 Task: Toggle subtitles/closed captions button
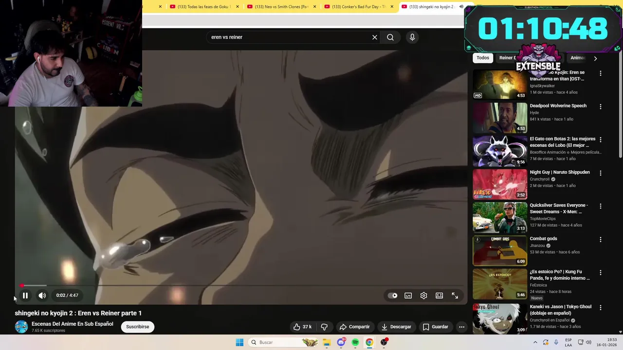408,296
